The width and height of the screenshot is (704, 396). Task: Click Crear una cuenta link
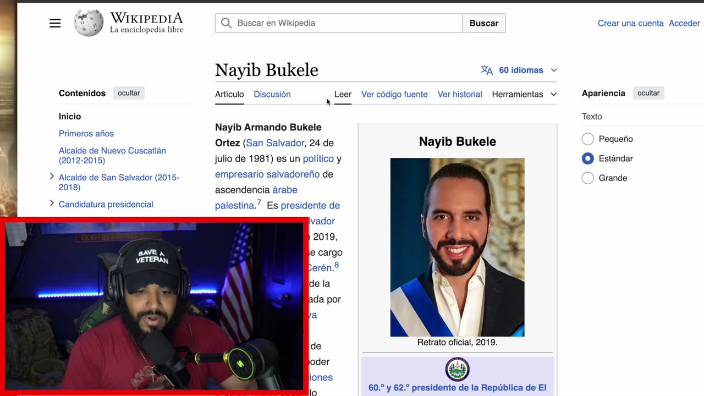(631, 23)
